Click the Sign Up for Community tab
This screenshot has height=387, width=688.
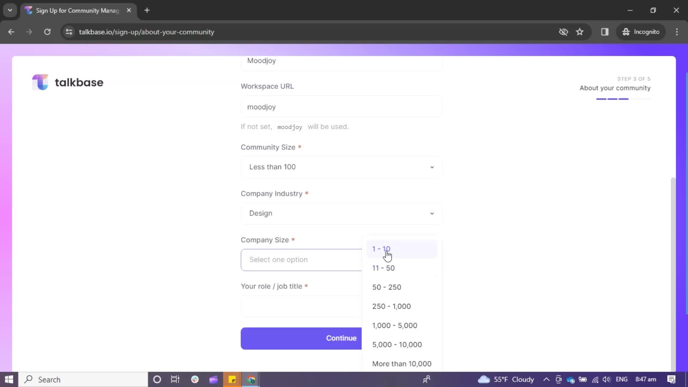(x=77, y=10)
